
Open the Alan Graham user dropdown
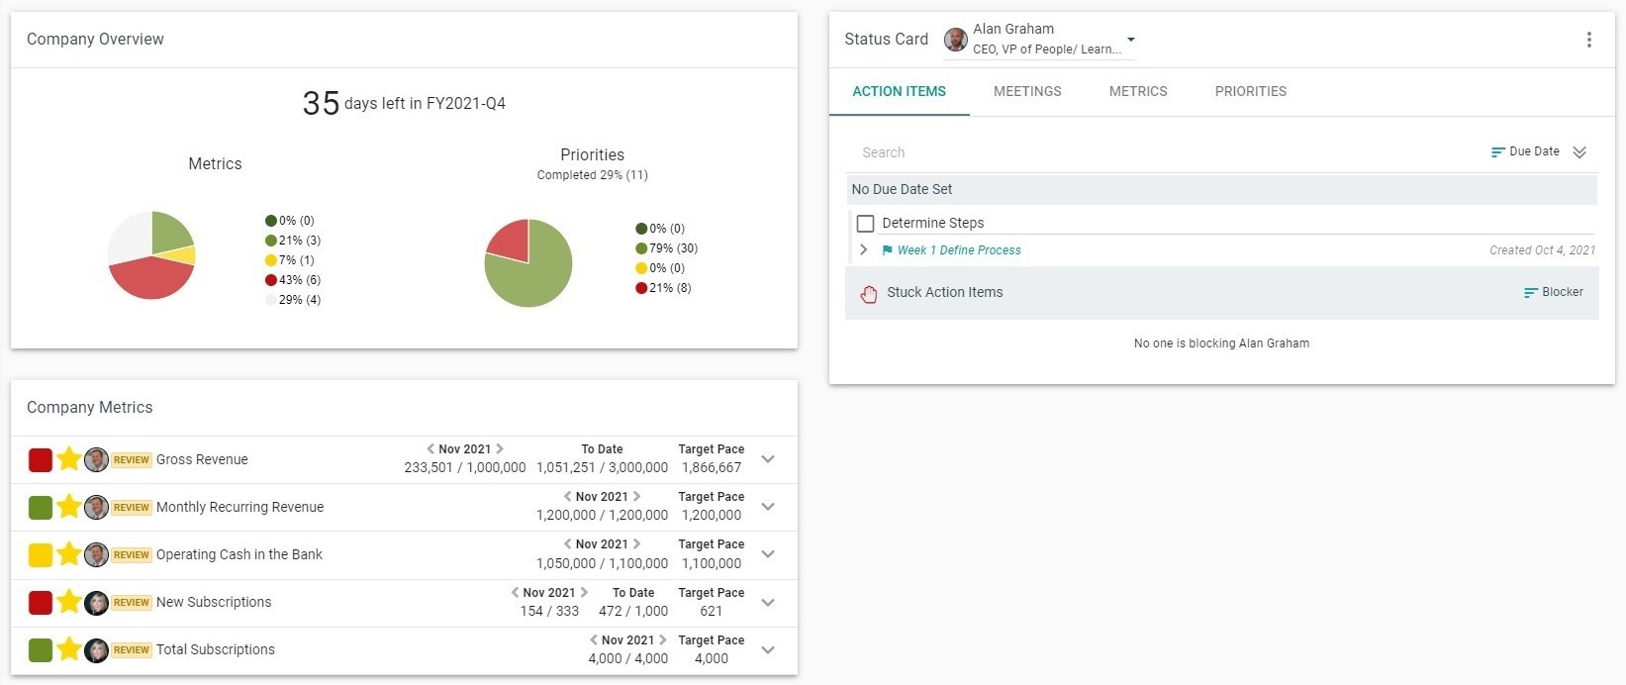point(1131,41)
